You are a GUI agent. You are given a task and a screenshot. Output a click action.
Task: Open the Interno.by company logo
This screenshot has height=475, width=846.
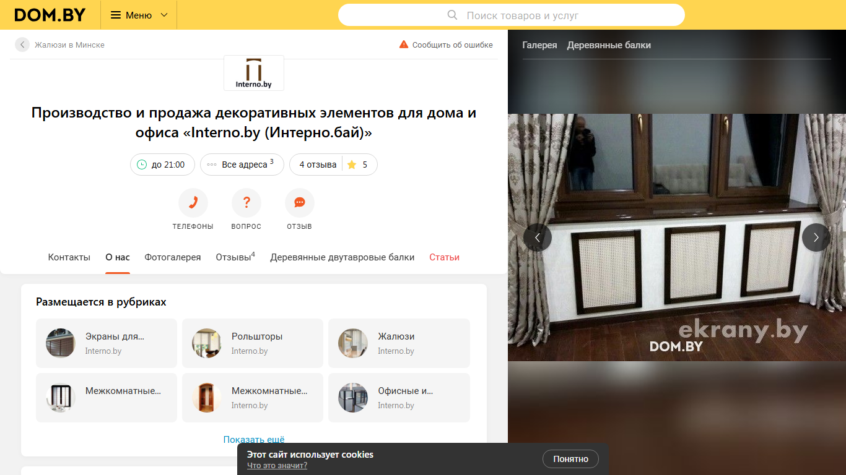click(254, 73)
